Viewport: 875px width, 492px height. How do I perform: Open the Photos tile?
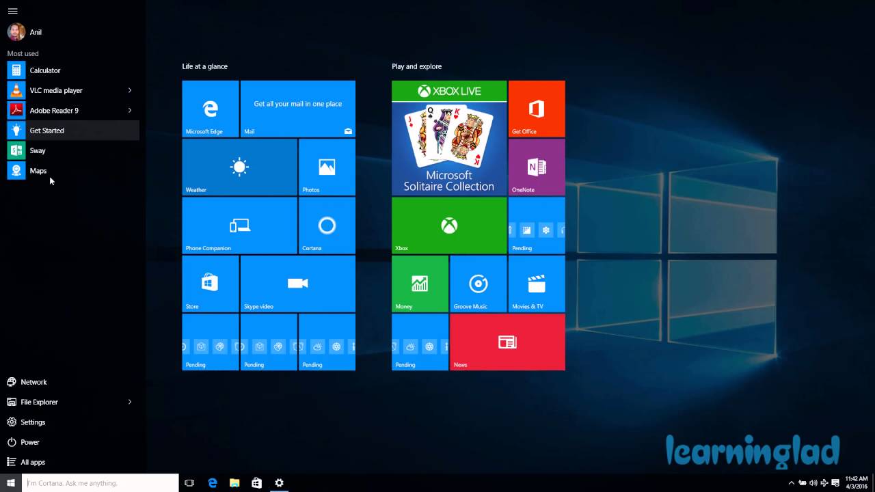[x=327, y=167]
